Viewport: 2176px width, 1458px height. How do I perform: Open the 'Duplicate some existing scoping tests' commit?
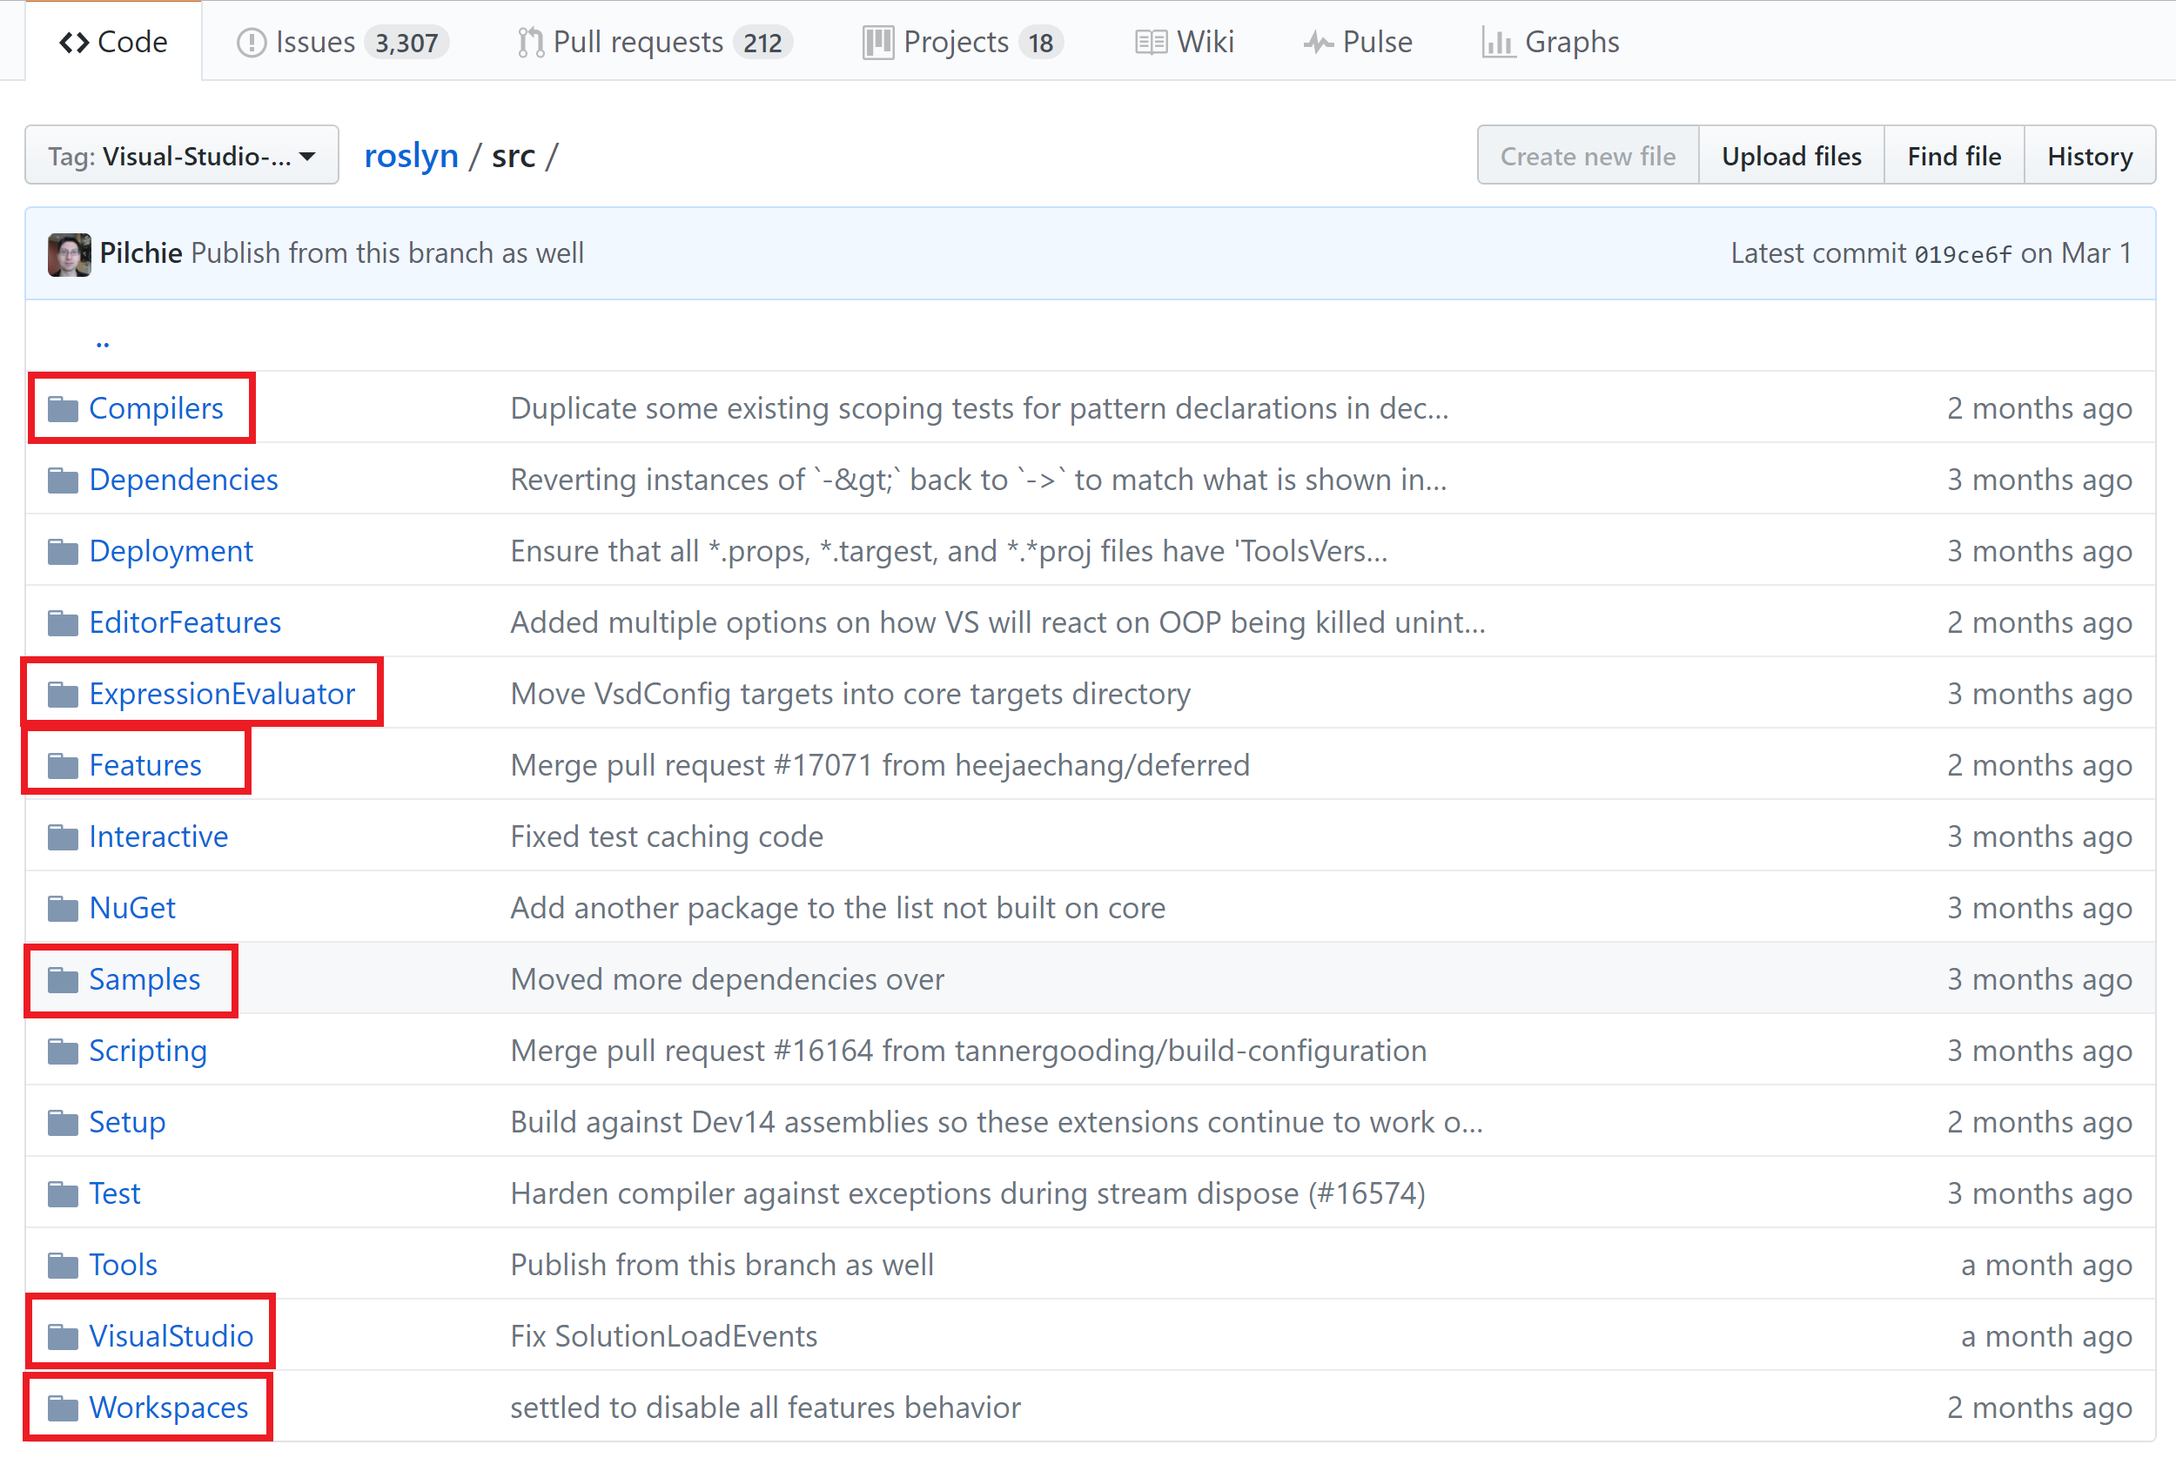coord(980,408)
